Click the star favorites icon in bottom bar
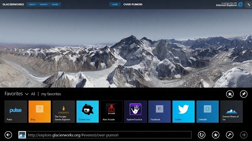 point(215,135)
